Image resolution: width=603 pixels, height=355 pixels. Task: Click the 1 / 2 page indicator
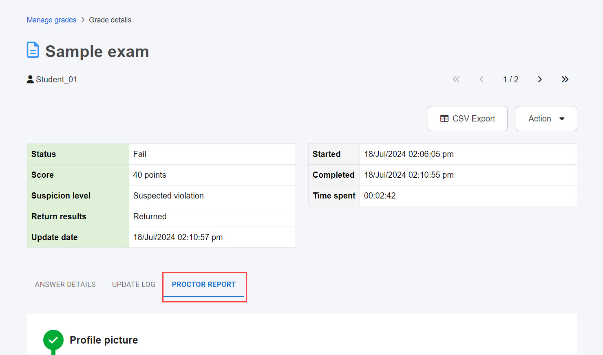click(x=511, y=79)
